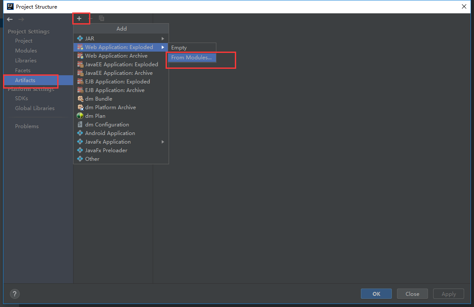Choose Android Application menu entry
This screenshot has height=307, width=474.
121,133
